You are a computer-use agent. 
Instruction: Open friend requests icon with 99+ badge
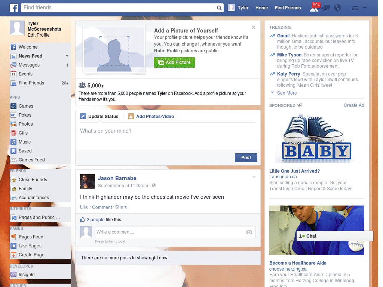pyautogui.click(x=315, y=7)
